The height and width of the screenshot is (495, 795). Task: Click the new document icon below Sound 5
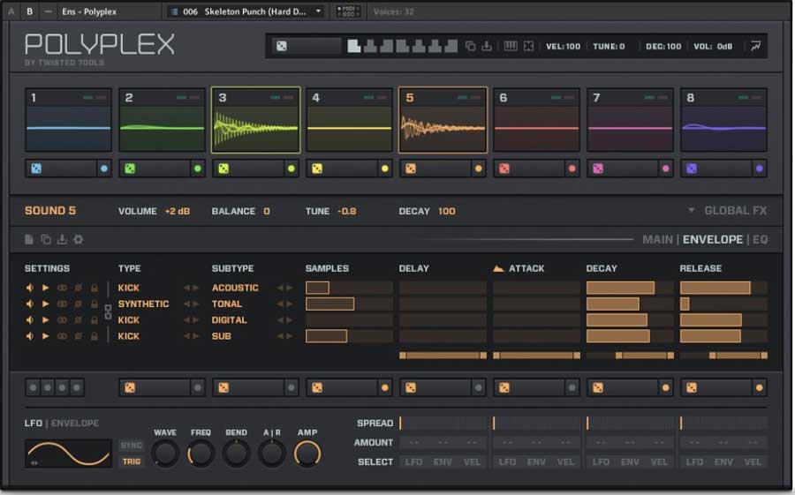(x=29, y=239)
